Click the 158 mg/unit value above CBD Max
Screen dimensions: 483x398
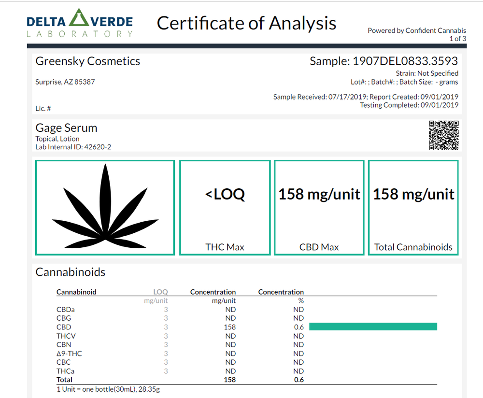pos(319,194)
